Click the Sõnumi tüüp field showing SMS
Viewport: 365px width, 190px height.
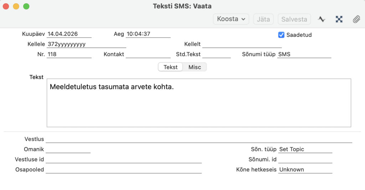coord(304,55)
